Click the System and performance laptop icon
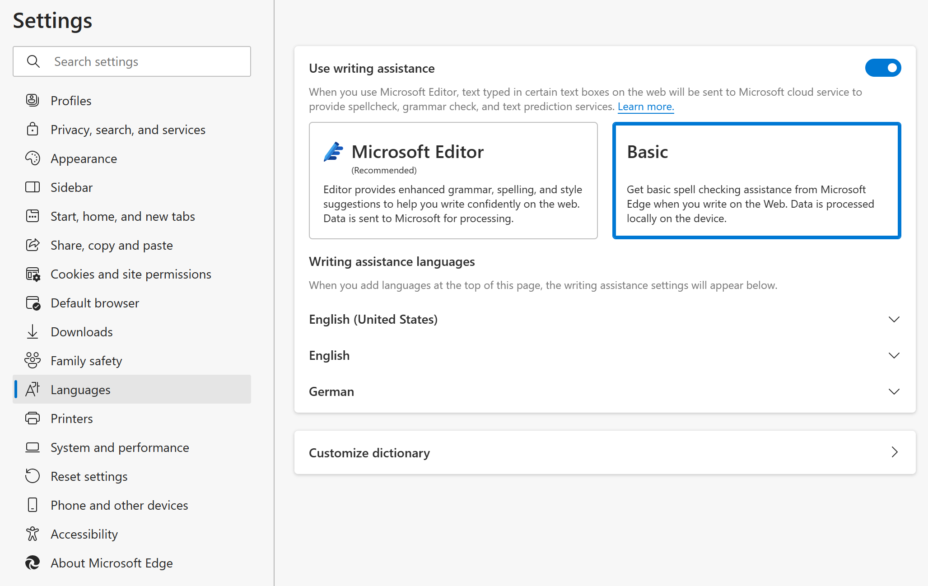 (x=33, y=447)
